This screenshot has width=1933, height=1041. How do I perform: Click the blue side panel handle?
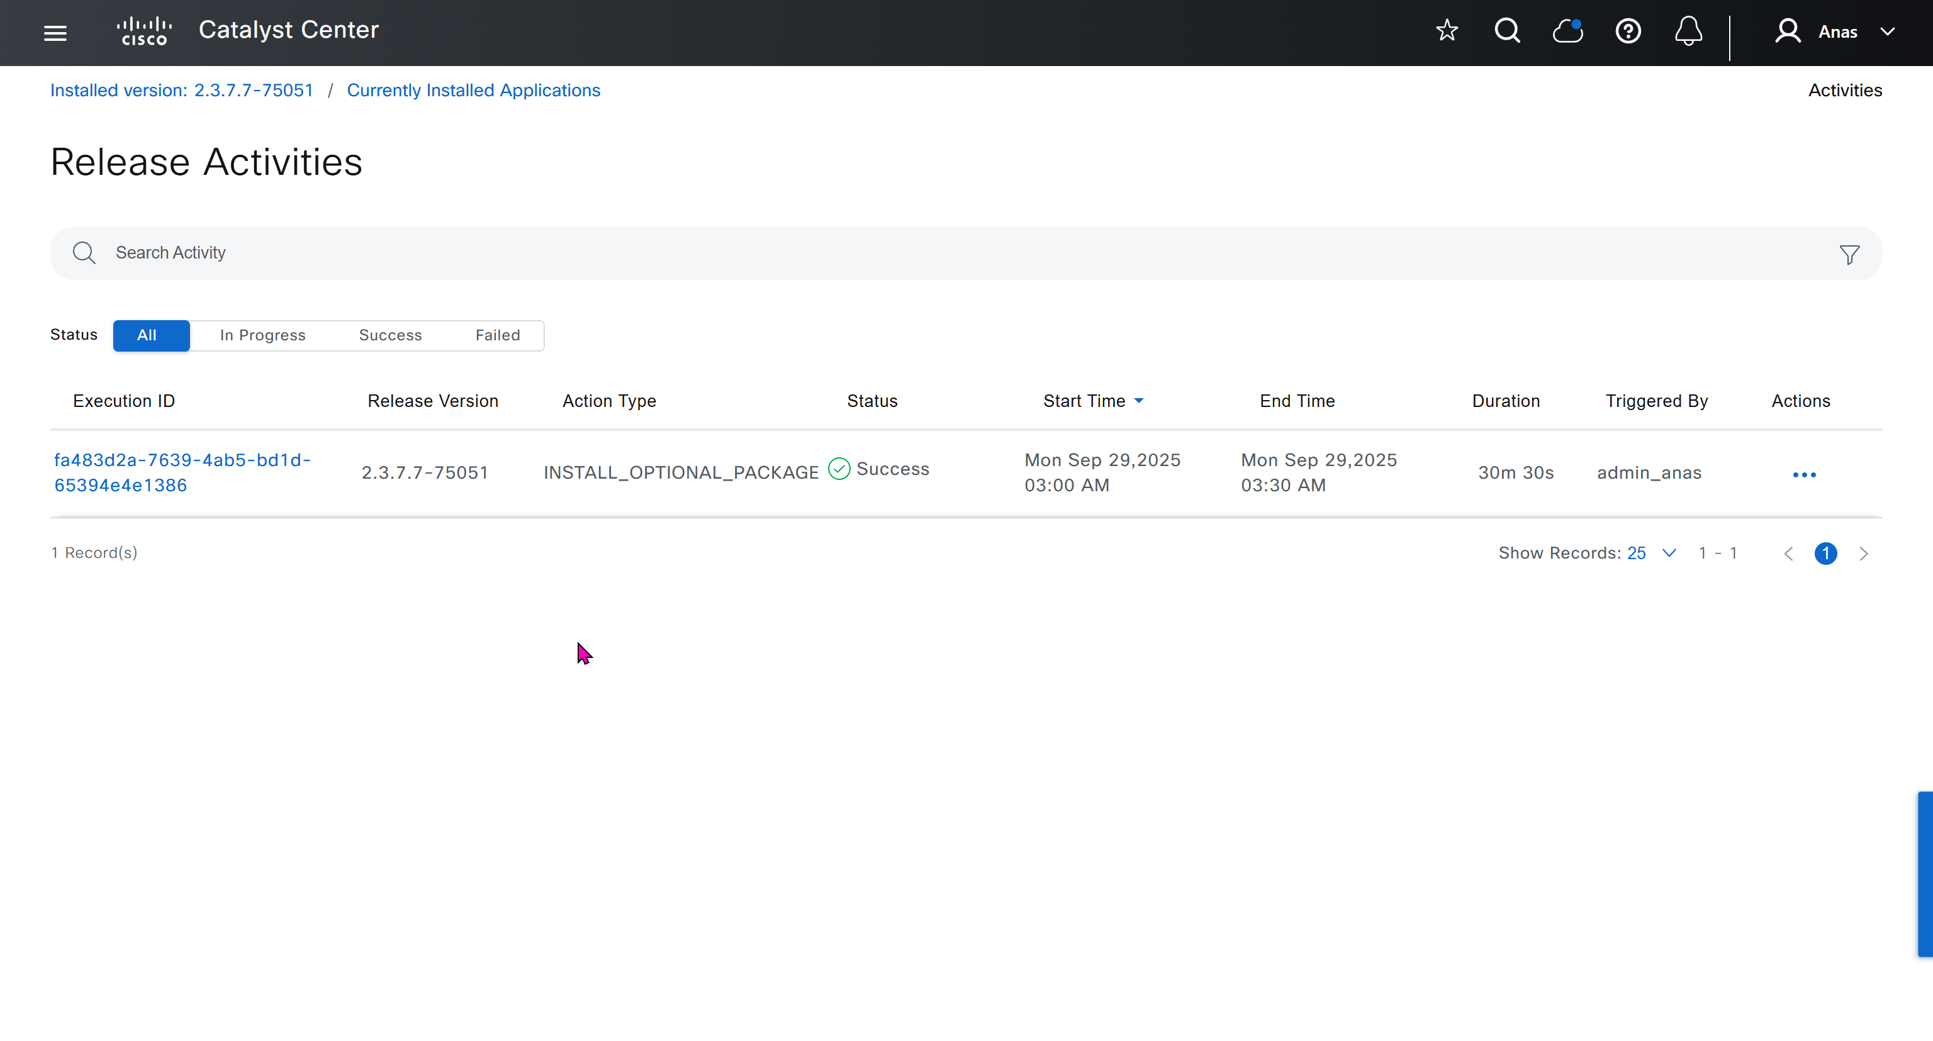tap(1925, 874)
